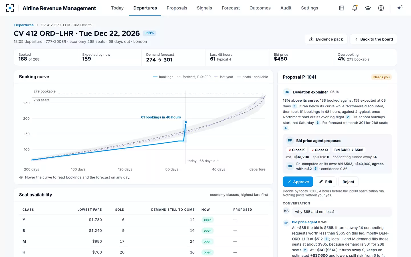Click the MA user avatar in conversation
This screenshot has height=257, width=411.
tap(286, 211)
